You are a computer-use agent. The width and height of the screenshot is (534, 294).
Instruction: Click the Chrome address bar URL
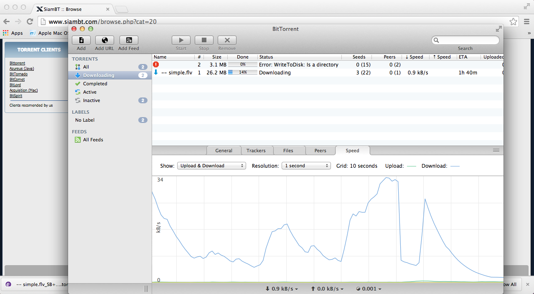[x=103, y=21]
